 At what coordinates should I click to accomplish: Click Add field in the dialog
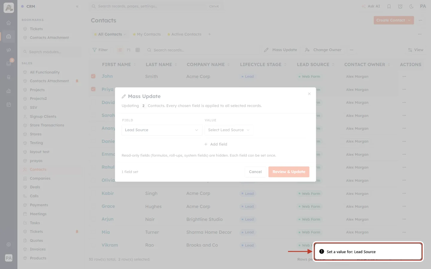(215, 144)
